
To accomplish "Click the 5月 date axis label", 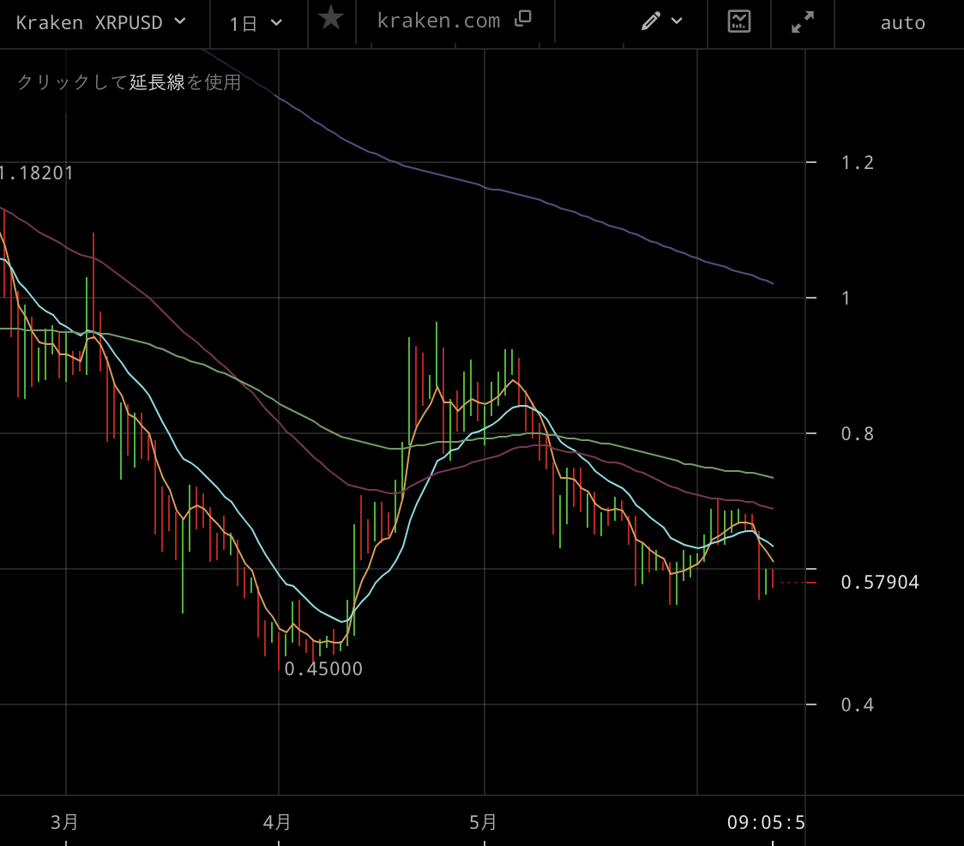I will pyautogui.click(x=483, y=822).
